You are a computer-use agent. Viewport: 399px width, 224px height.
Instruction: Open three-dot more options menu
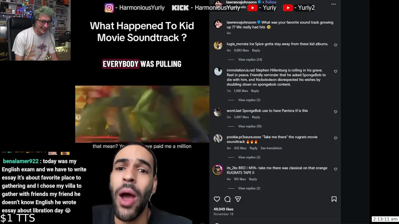[334, 4]
